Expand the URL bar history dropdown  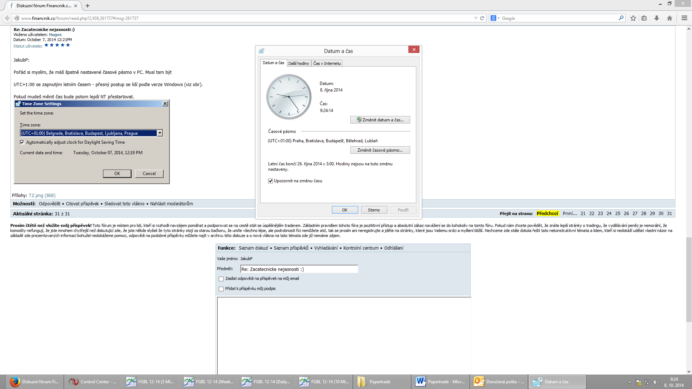click(x=475, y=18)
